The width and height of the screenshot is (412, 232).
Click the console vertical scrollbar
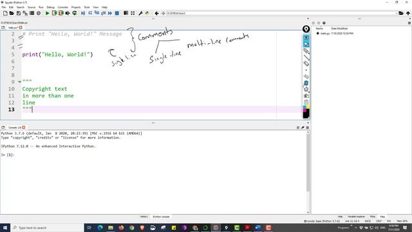pos(308,162)
